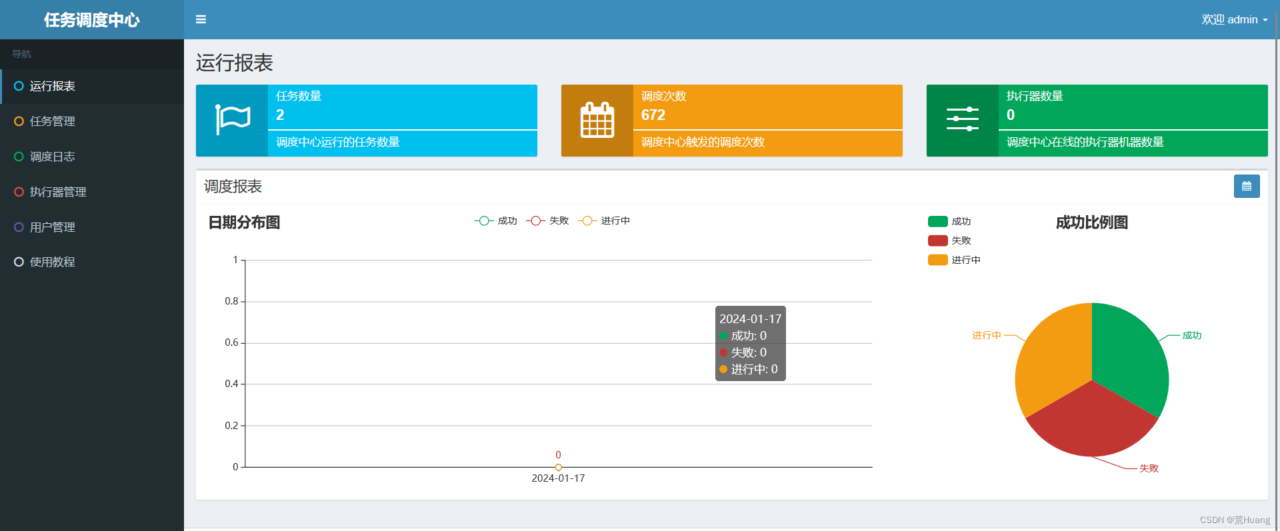Screen dimensions: 1280x531
Task: Open the date range calendar button in 调度报表
Action: click(1247, 187)
